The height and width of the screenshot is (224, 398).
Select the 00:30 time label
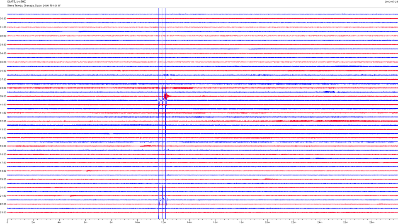point(3,19)
